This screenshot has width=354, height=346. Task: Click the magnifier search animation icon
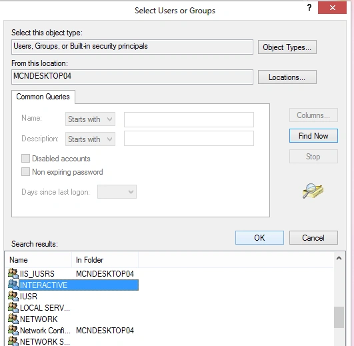[x=313, y=191]
